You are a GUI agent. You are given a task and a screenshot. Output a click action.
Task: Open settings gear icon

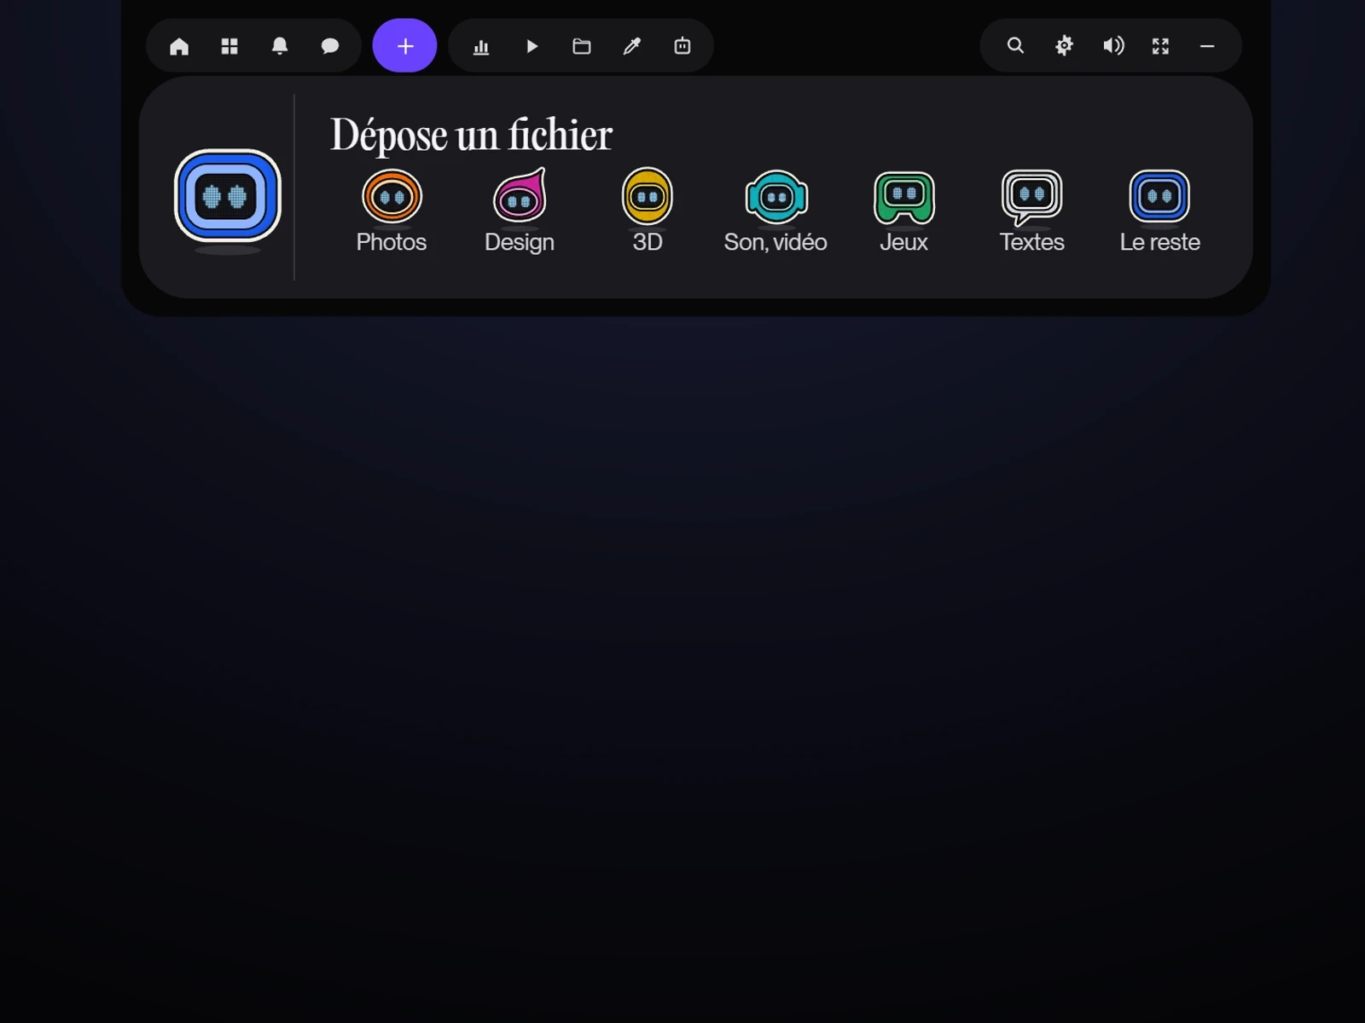(x=1064, y=46)
